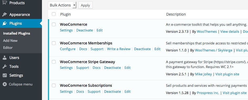This screenshot has height=100, width=248.
Task: Open Add New plugin page
Action: [10, 41]
